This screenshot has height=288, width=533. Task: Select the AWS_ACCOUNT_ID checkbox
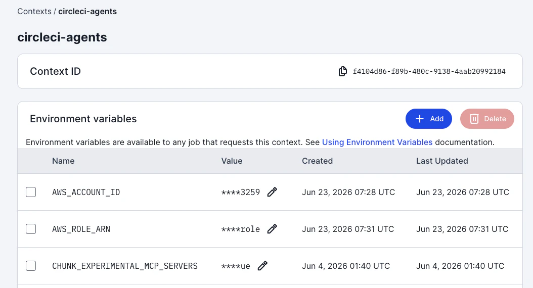pos(31,192)
